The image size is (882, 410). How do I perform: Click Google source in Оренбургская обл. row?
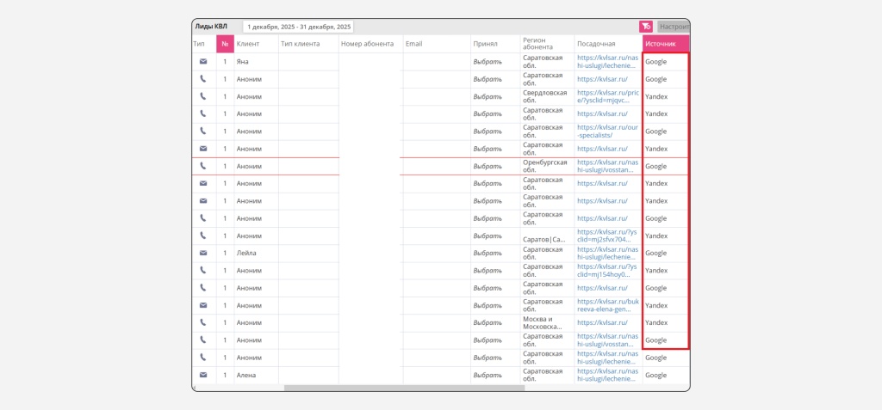pos(655,166)
